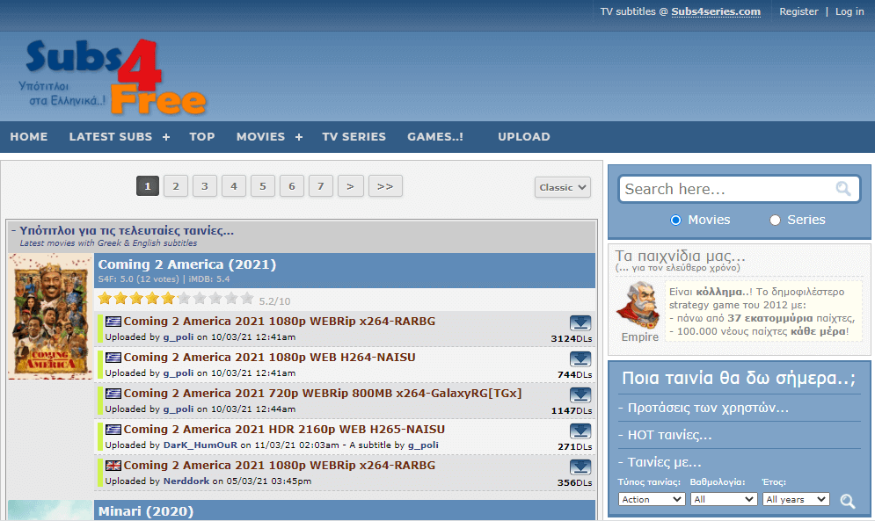The image size is (875, 521).
Task: Open Coming 2 America (2021) title
Action: (187, 264)
